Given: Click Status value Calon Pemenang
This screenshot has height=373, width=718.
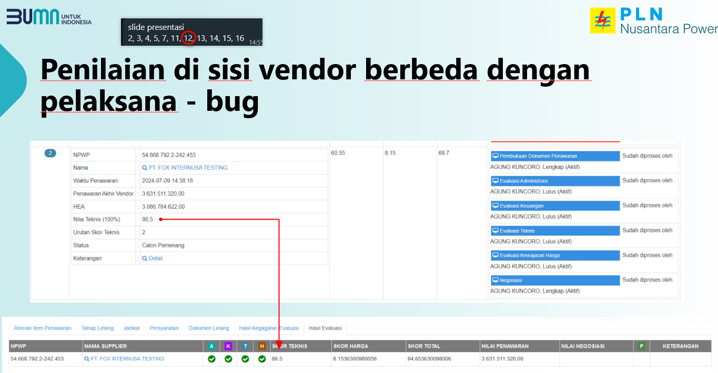Looking at the screenshot, I should [x=163, y=245].
